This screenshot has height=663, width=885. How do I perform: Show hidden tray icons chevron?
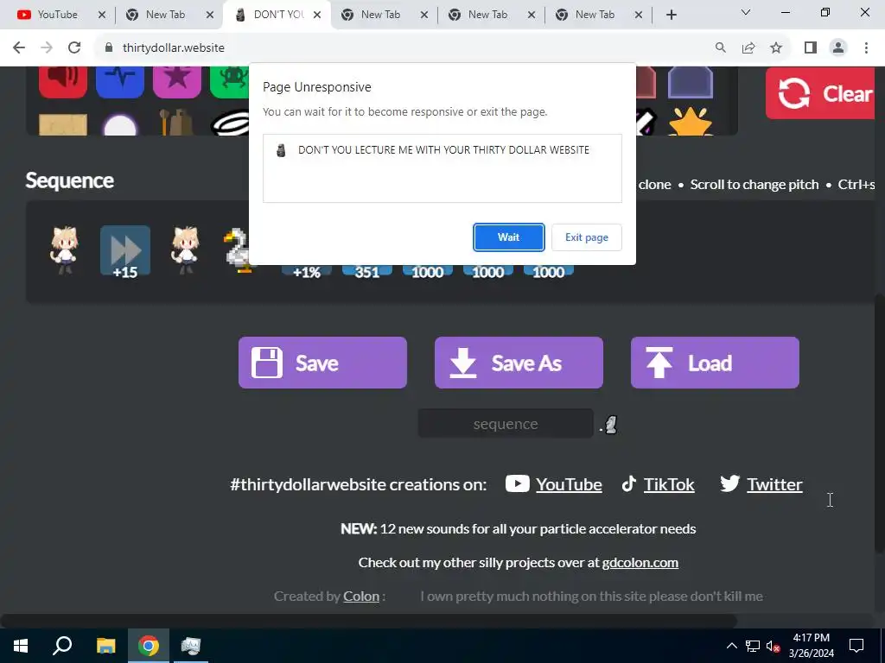point(731,646)
